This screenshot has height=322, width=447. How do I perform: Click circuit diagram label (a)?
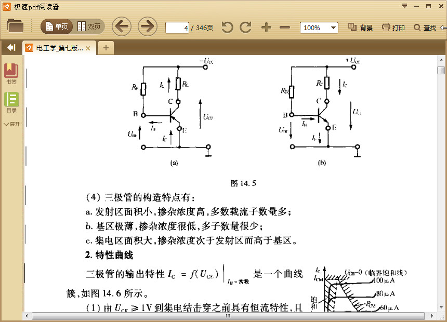click(x=174, y=163)
